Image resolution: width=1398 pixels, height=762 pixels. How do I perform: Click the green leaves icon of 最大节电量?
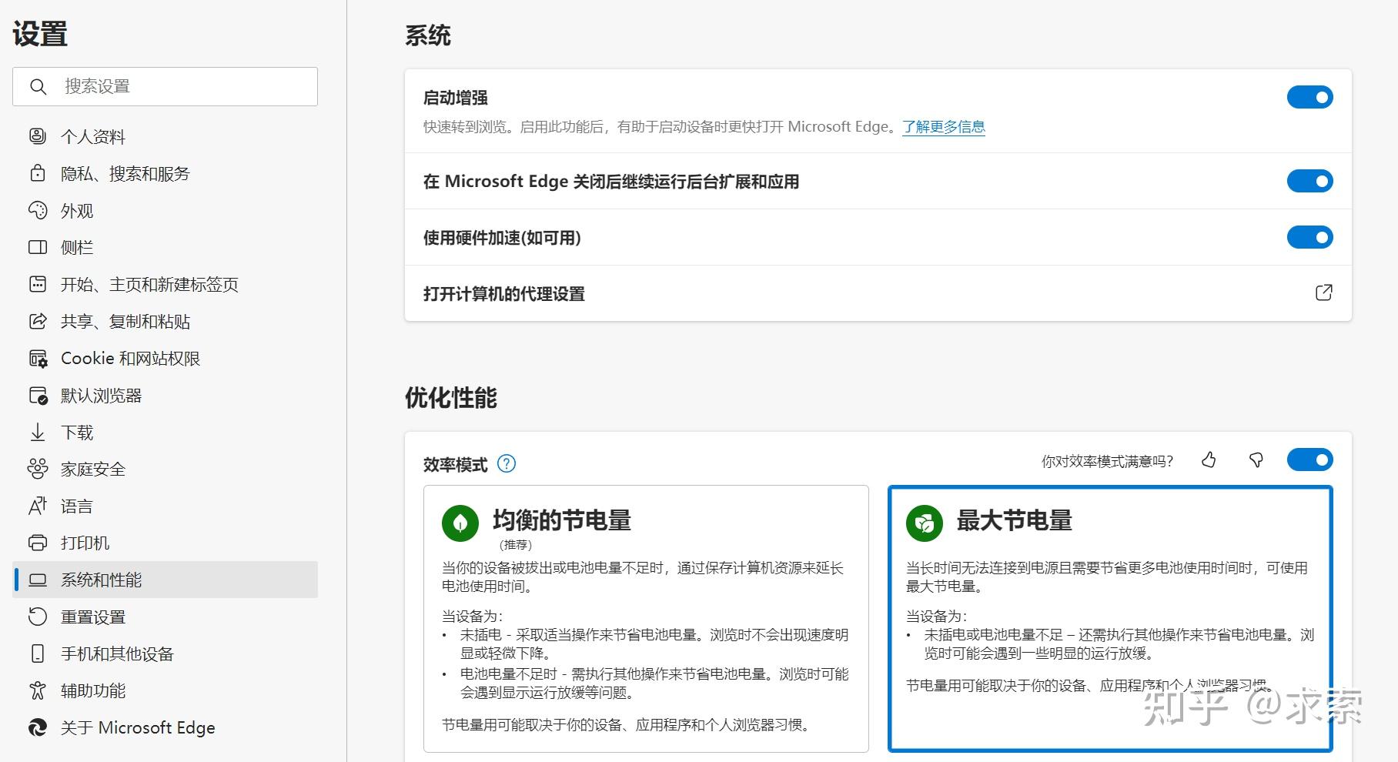tap(925, 523)
